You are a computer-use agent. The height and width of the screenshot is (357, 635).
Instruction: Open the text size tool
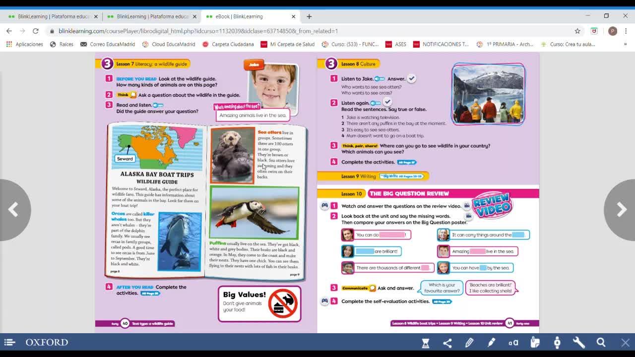pyautogui.click(x=513, y=343)
